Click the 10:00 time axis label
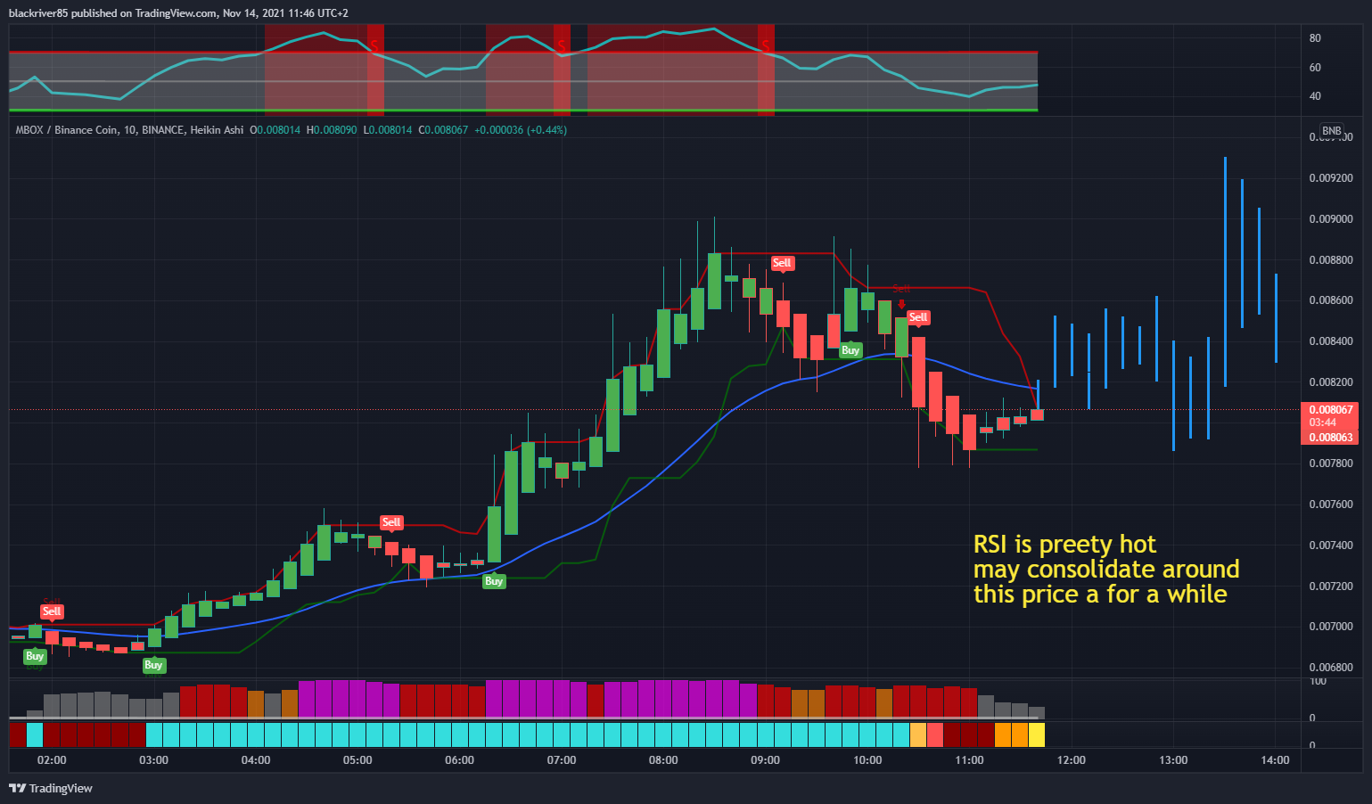The image size is (1372, 804). [867, 760]
